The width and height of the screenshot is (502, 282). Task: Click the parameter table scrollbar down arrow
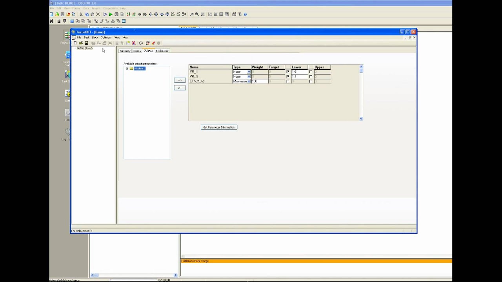pos(361,119)
